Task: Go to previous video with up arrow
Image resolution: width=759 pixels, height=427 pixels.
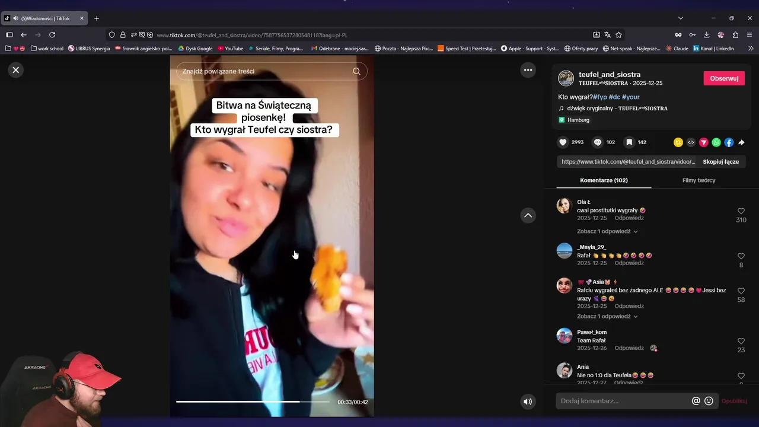Action: coord(528,215)
